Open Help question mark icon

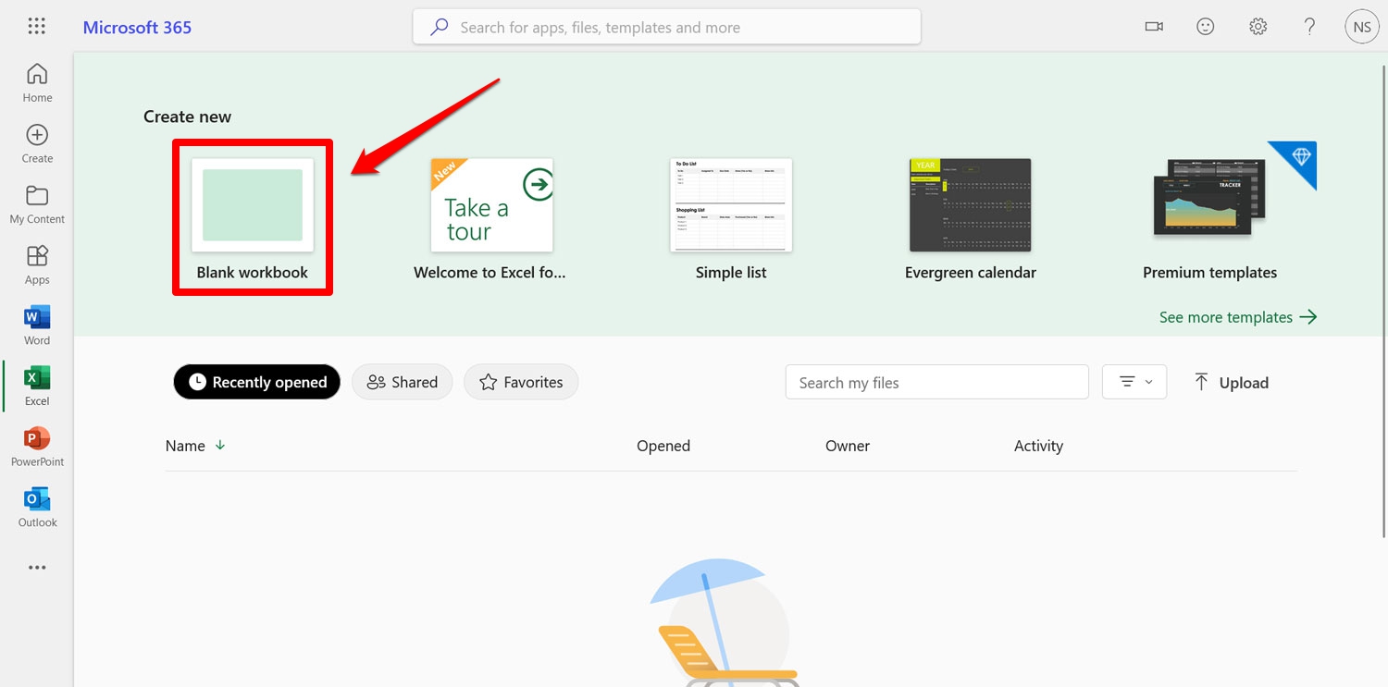click(x=1309, y=27)
